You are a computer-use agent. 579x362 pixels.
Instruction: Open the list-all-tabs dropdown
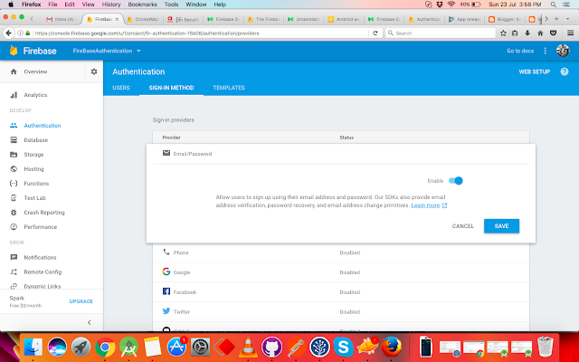567,19
